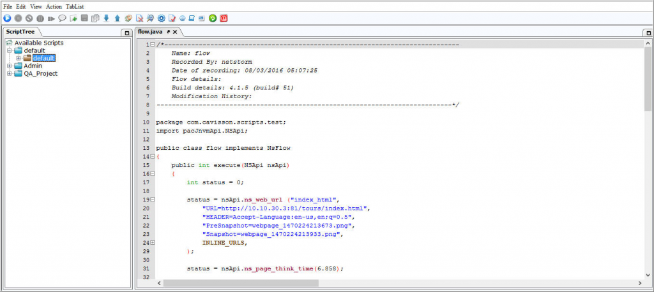654x292 pixels.
Task: Pin the flow.java tab
Action: point(169,32)
